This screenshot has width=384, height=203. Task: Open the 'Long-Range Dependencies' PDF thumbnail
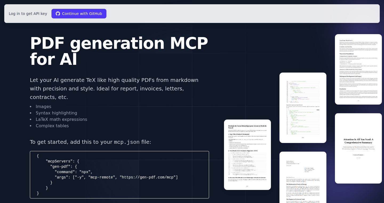pos(358,69)
